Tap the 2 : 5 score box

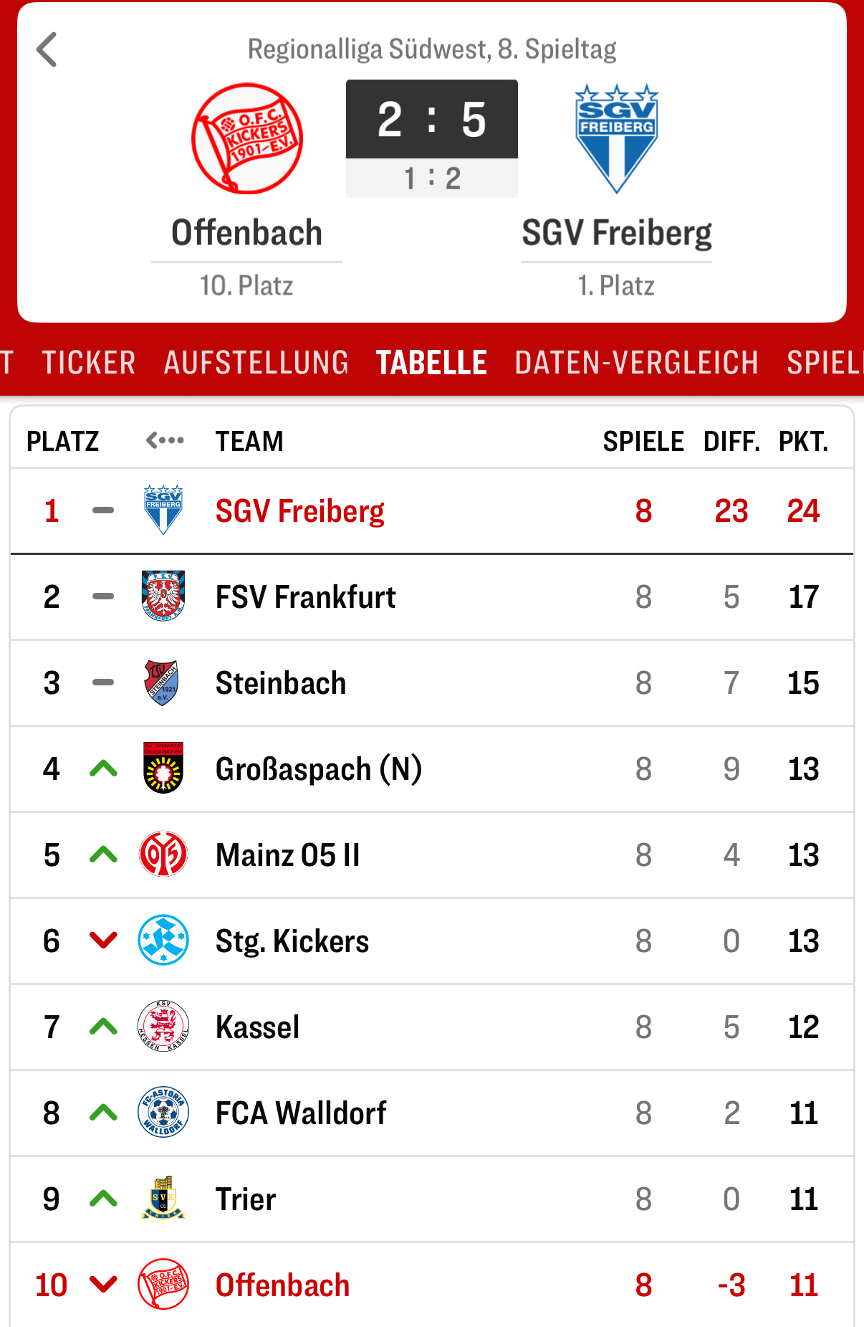(432, 120)
